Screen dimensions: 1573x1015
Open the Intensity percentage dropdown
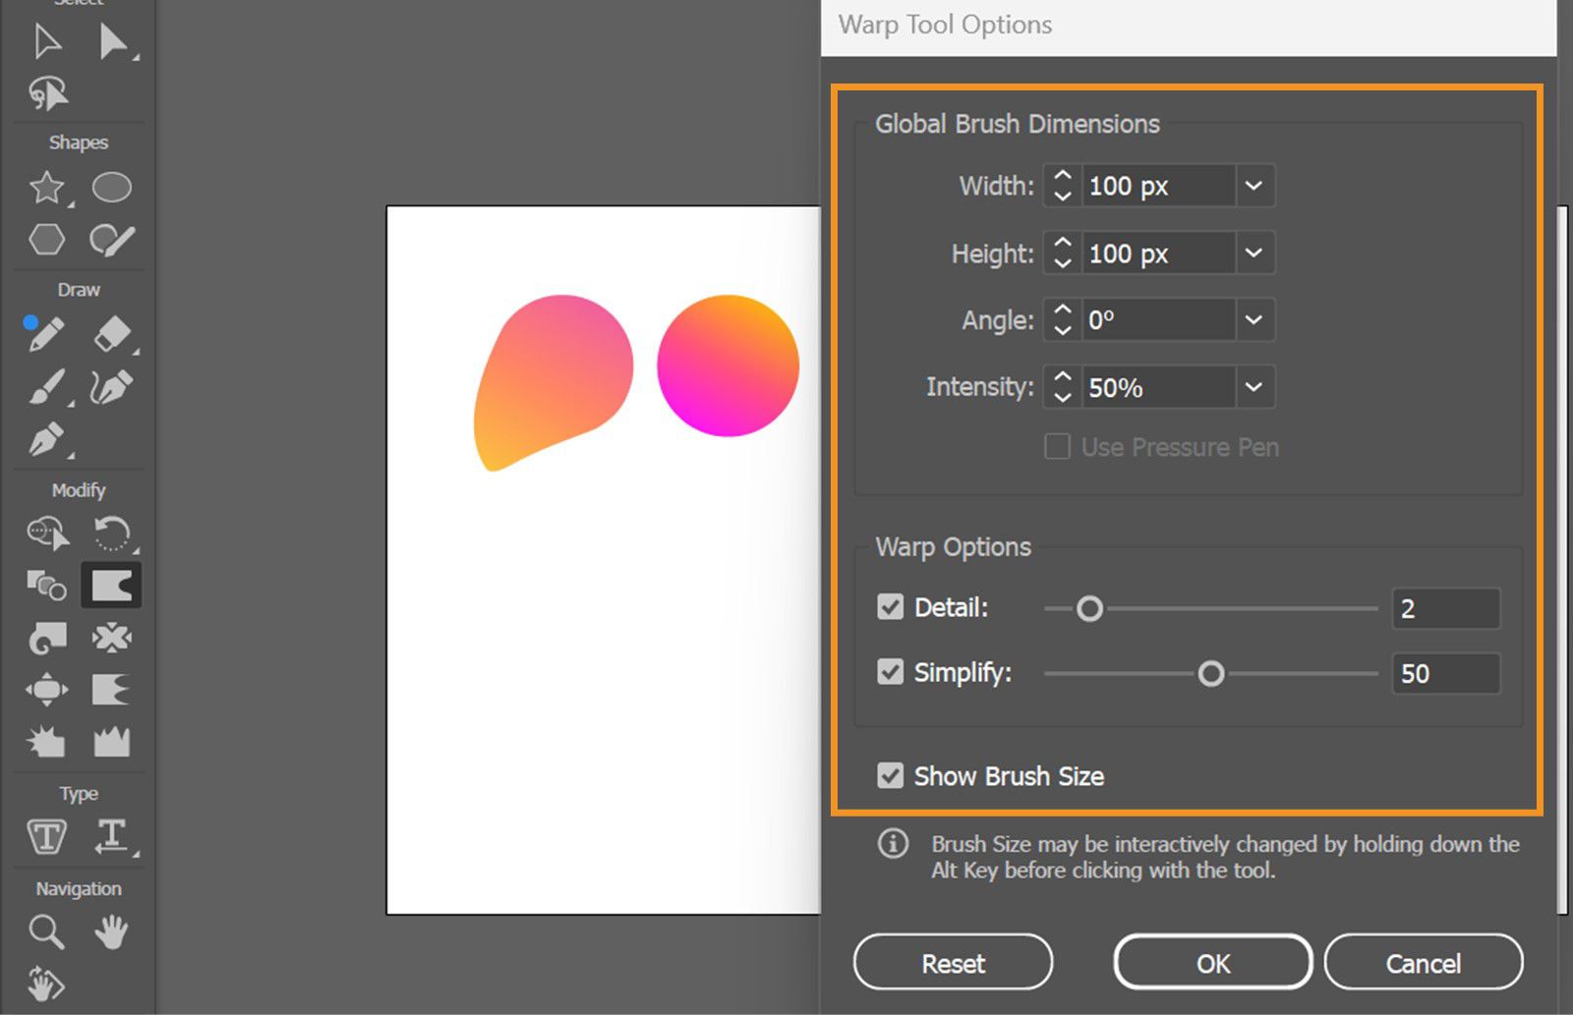pos(1253,387)
